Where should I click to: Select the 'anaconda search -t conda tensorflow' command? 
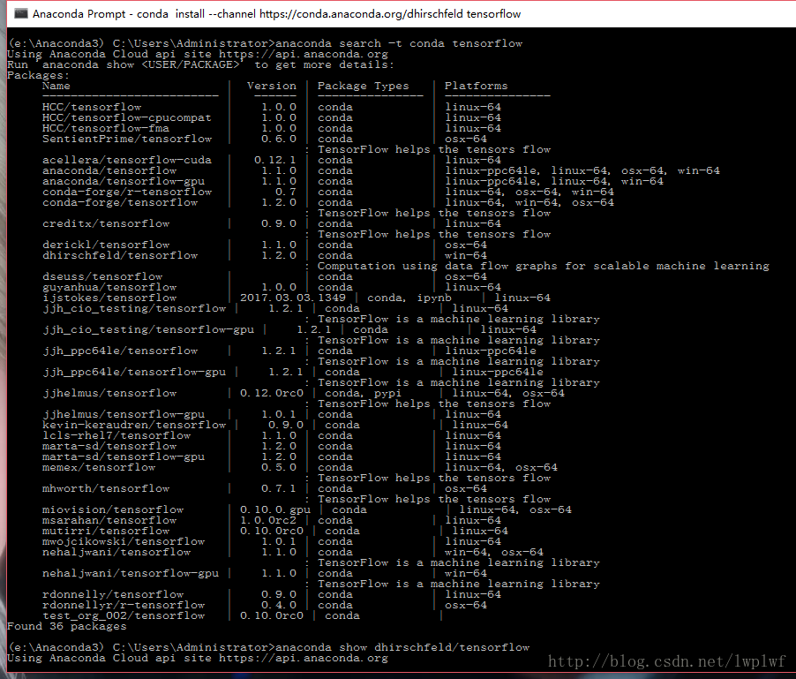tap(399, 43)
